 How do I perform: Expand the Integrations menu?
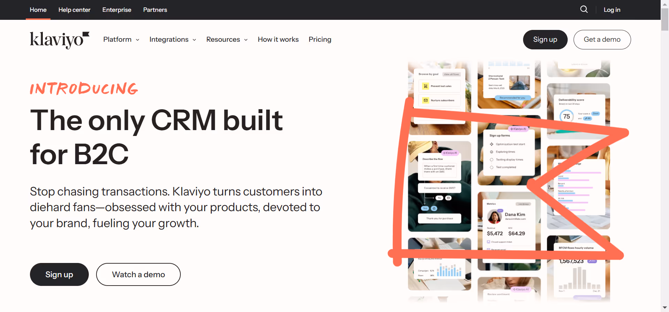(173, 40)
